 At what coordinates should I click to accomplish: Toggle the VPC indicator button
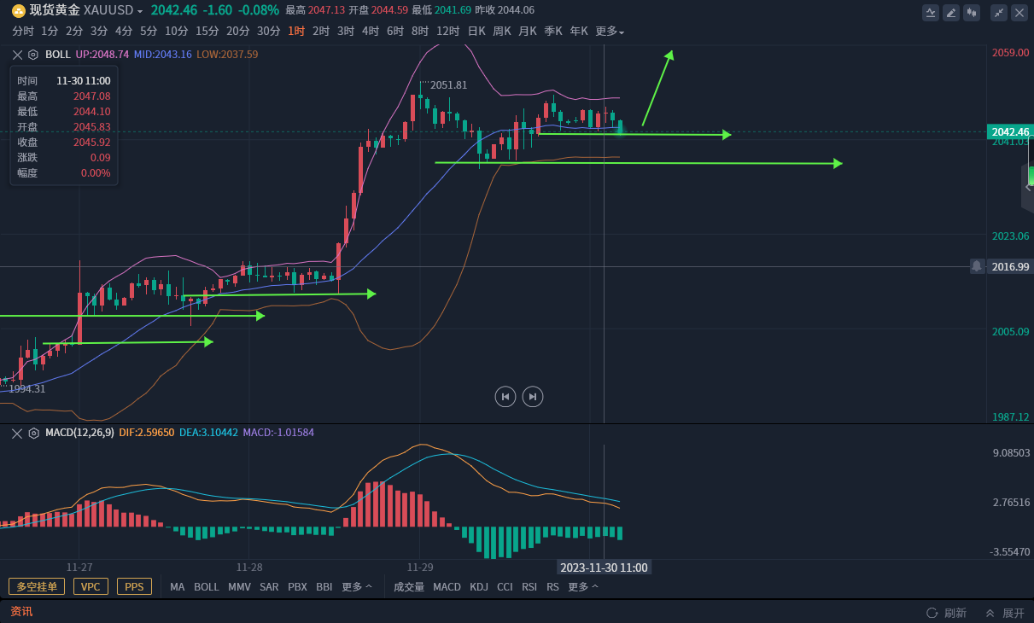point(91,587)
